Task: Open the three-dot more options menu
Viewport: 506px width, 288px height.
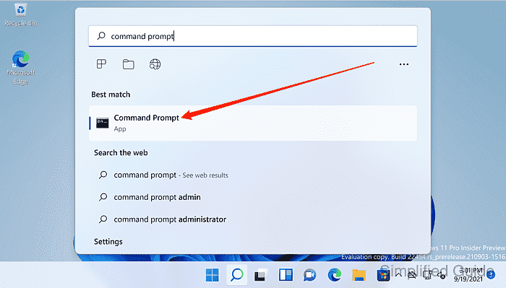Action: [403, 64]
